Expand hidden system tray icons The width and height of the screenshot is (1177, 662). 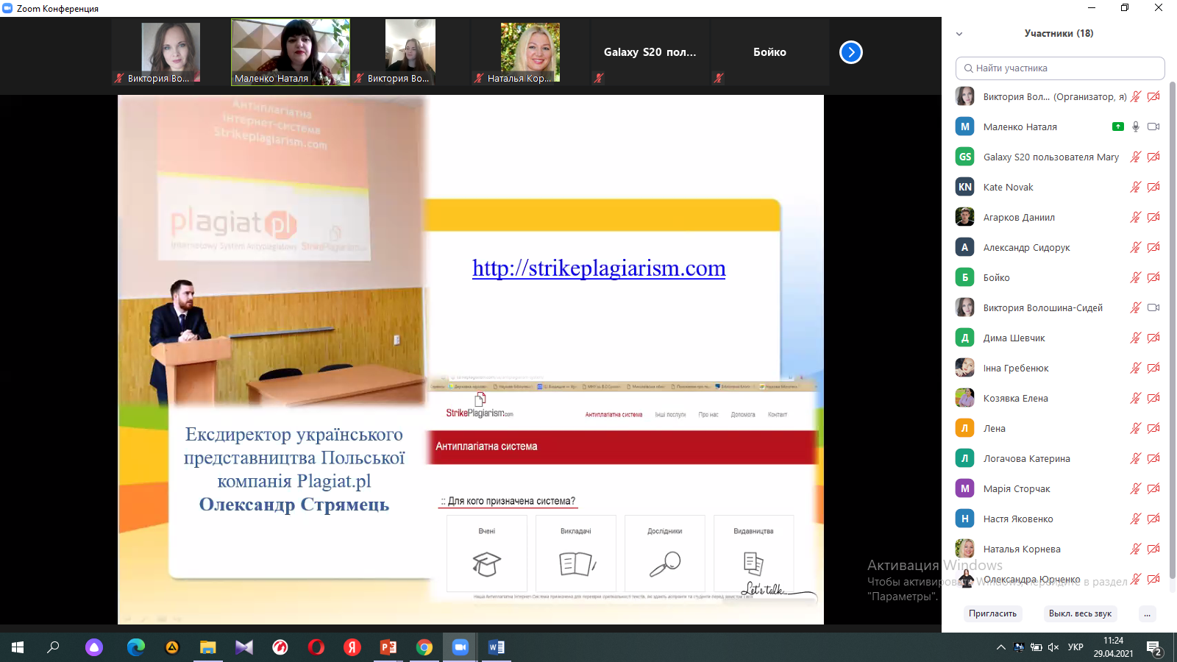1000,647
